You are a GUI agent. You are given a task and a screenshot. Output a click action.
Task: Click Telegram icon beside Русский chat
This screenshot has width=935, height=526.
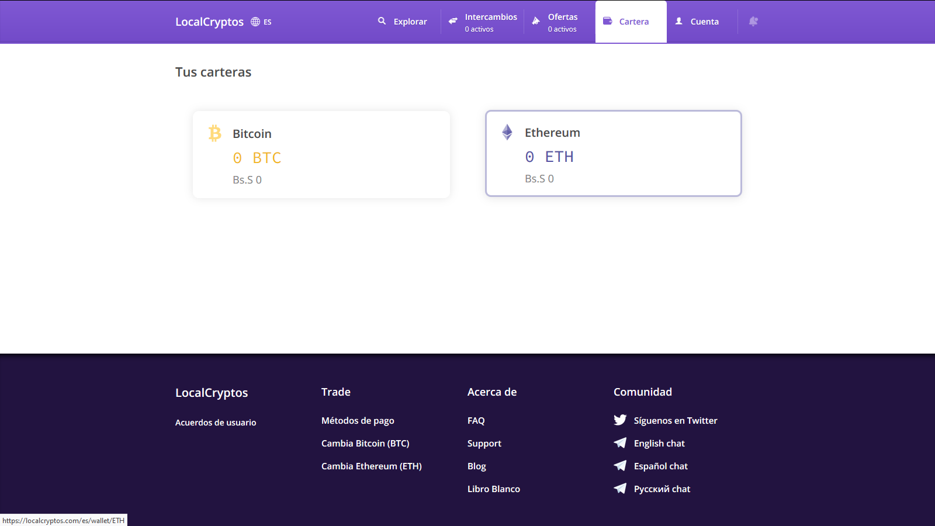[x=620, y=489]
